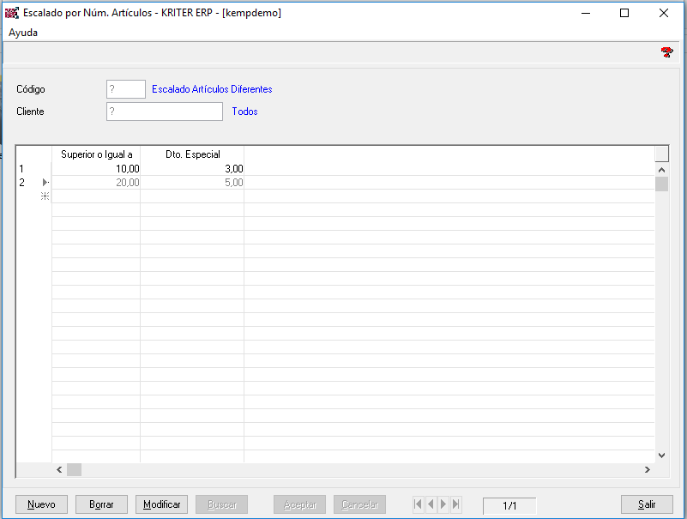This screenshot has height=519, width=687.
Task: Click the Buscar button
Action: pyautogui.click(x=221, y=504)
